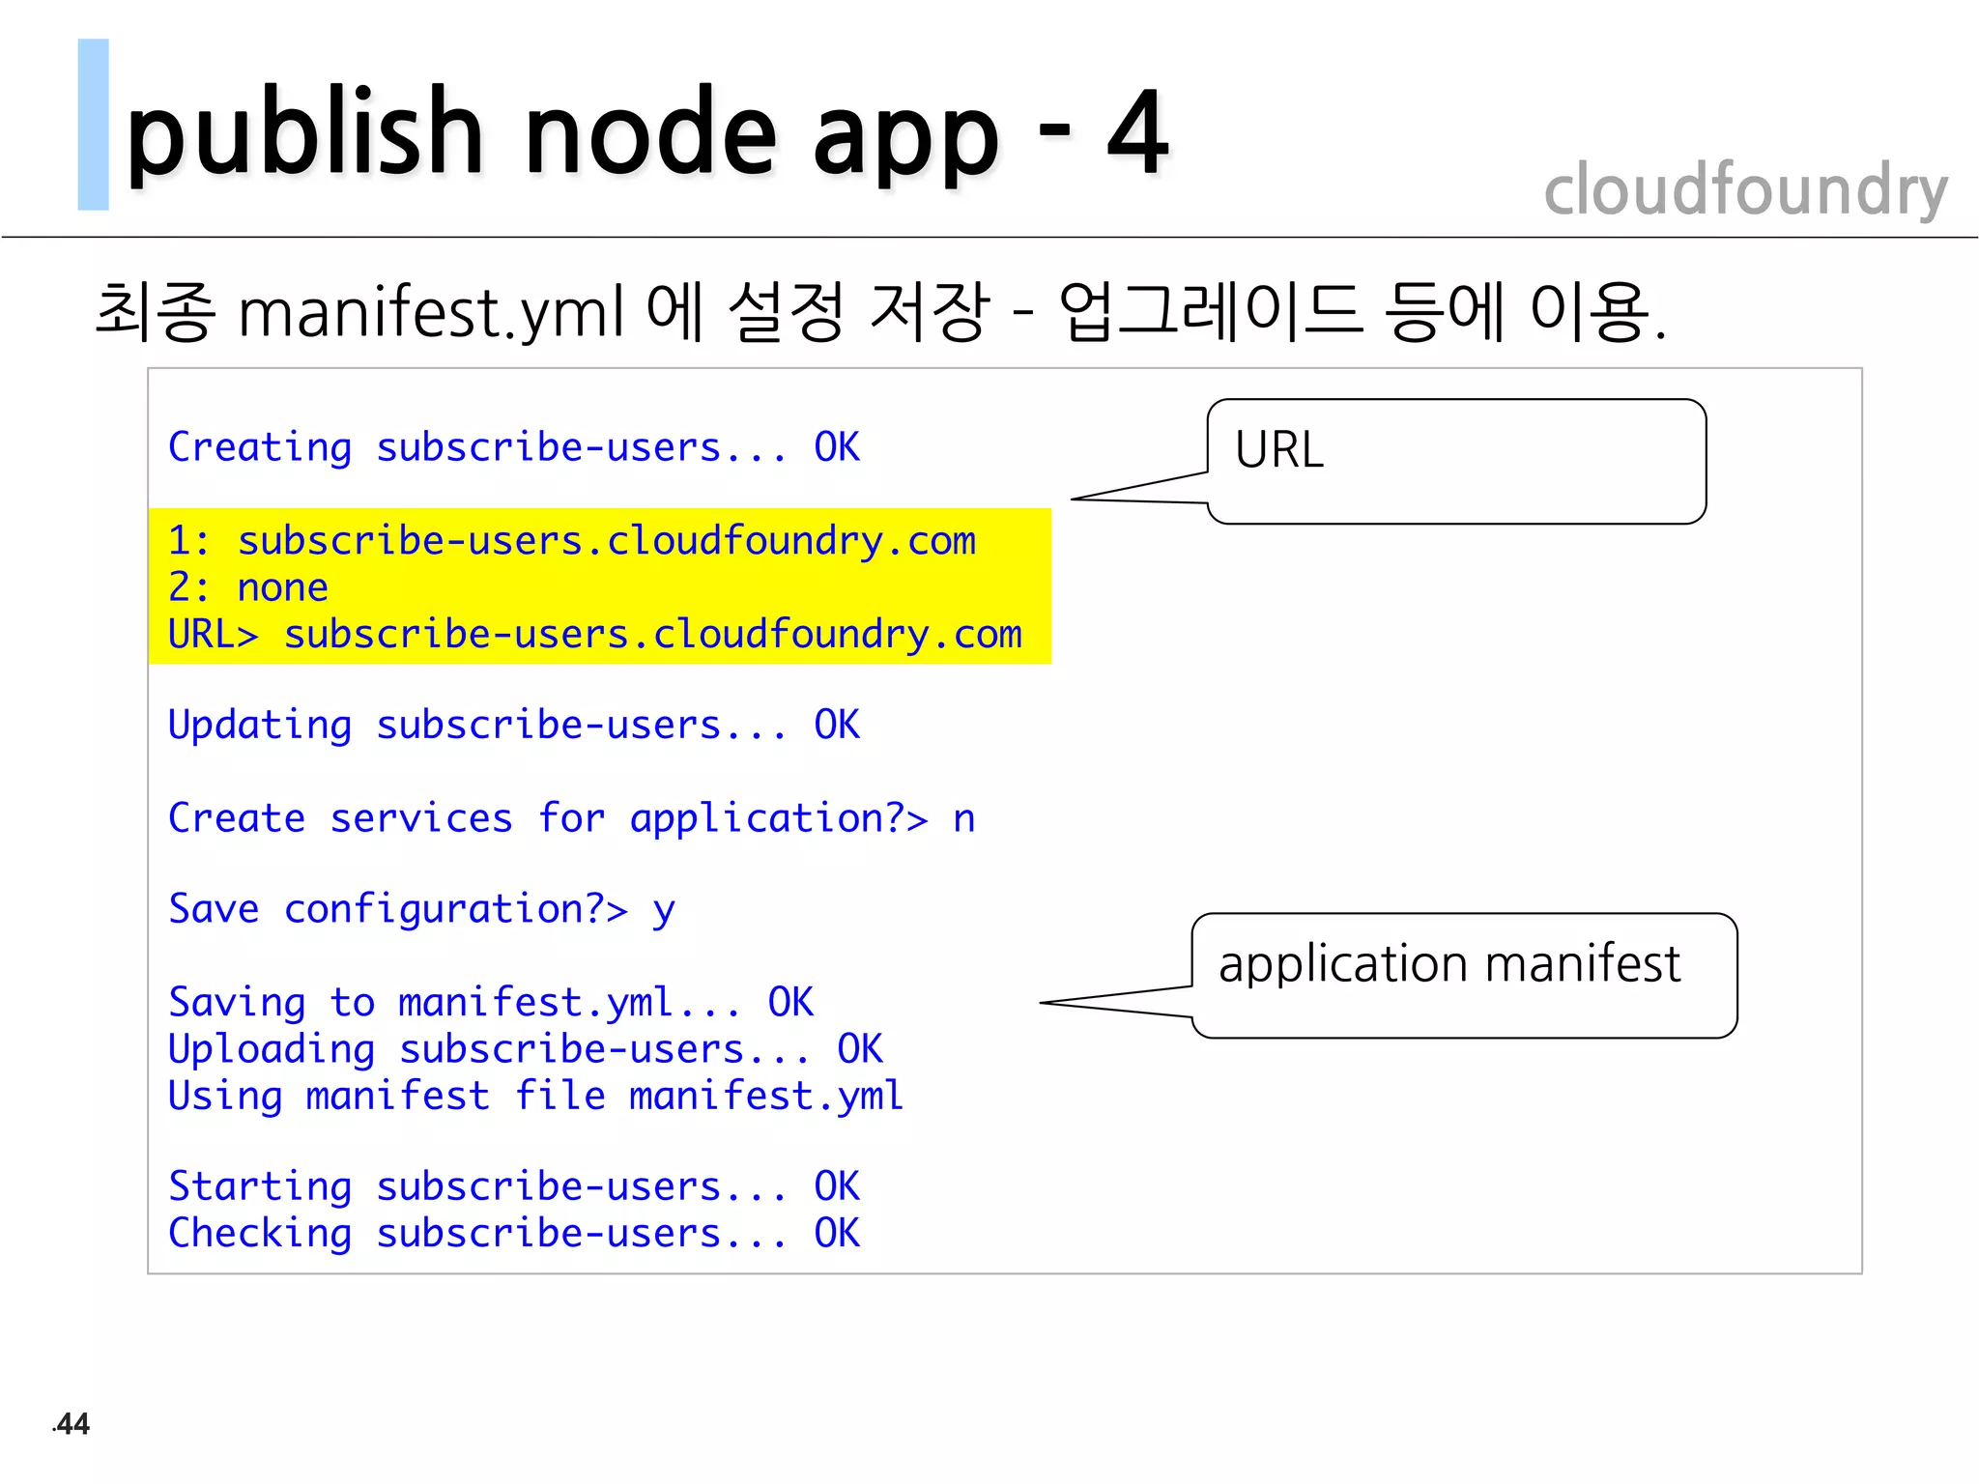This screenshot has width=1979, height=1484.
Task: Click the slide page number 44
Action: [x=72, y=1423]
